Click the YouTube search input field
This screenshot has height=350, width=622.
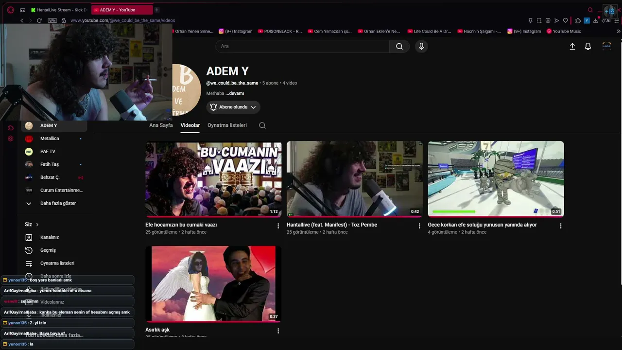(x=302, y=46)
